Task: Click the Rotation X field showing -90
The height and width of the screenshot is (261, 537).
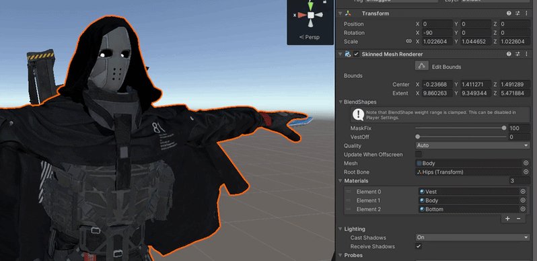Action: coord(437,33)
